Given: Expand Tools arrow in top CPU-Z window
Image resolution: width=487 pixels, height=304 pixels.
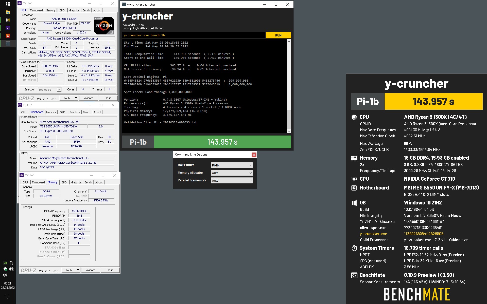Looking at the screenshot, I should pyautogui.click(x=76, y=98).
